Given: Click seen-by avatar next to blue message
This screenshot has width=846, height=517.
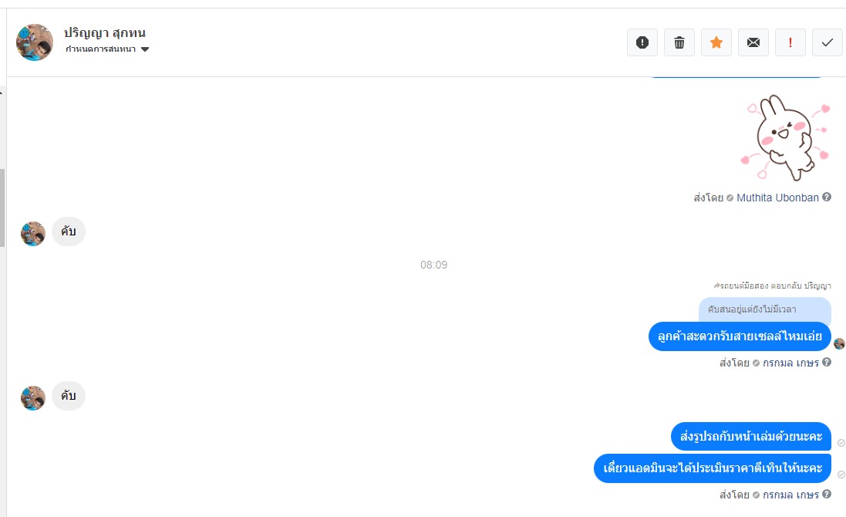Looking at the screenshot, I should 839,344.
